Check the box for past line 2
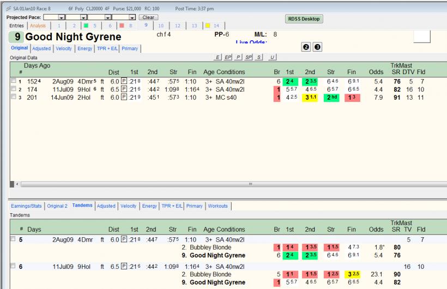 [x=14, y=88]
